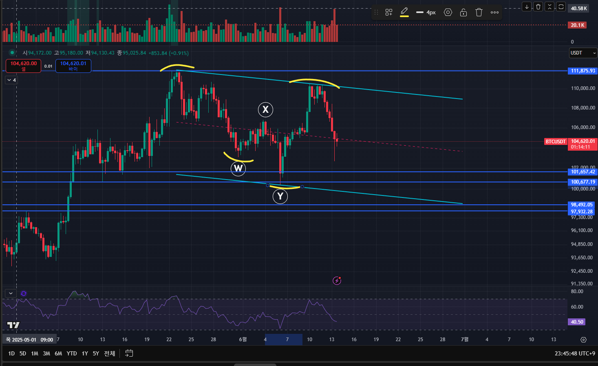Click the 111,875.93 horizontal line price label
The image size is (598, 366).
[x=583, y=71]
